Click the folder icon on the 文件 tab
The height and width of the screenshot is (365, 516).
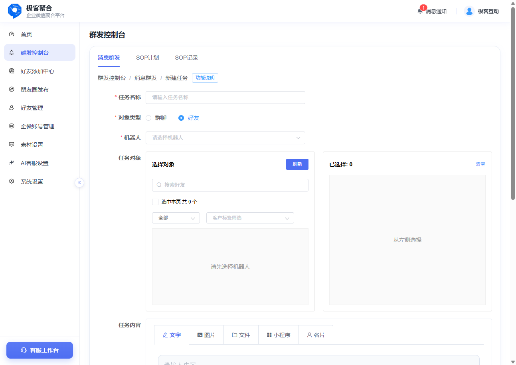[x=235, y=335]
